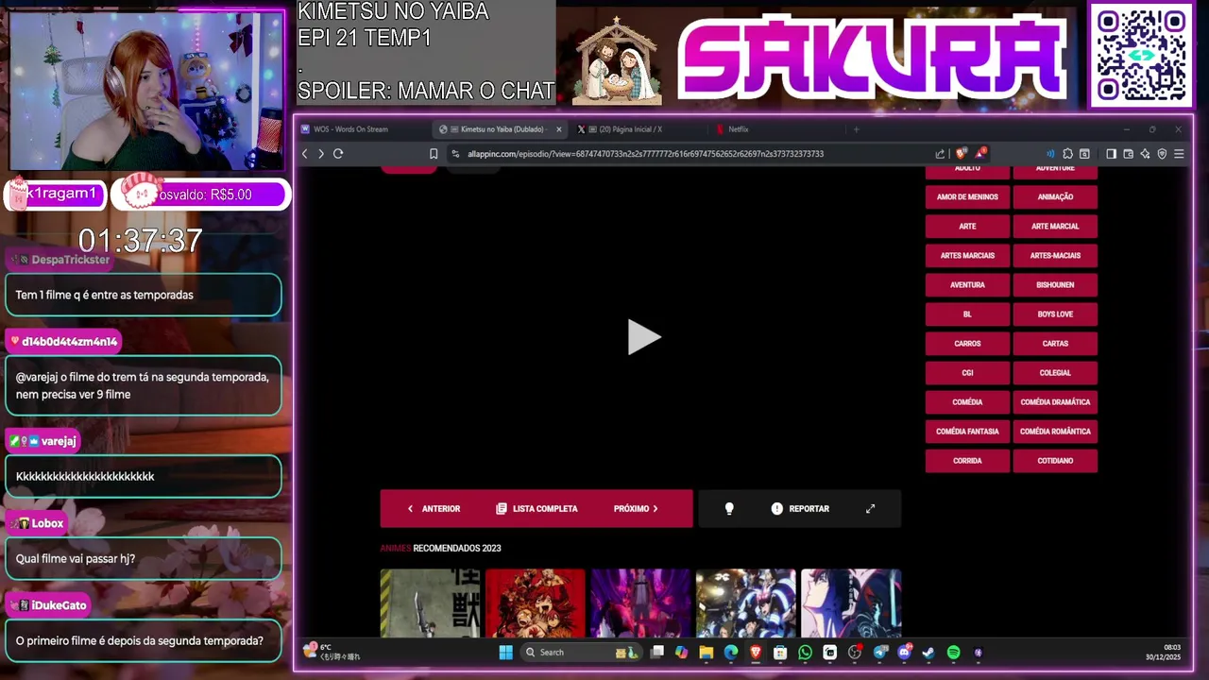
Task: Open the weather widget on taskbar
Action: point(331,652)
